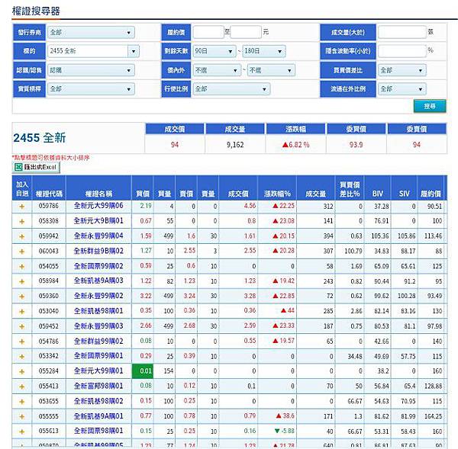
Task: Open remaining days minimum 90日 dropdown
Action: [x=214, y=51]
